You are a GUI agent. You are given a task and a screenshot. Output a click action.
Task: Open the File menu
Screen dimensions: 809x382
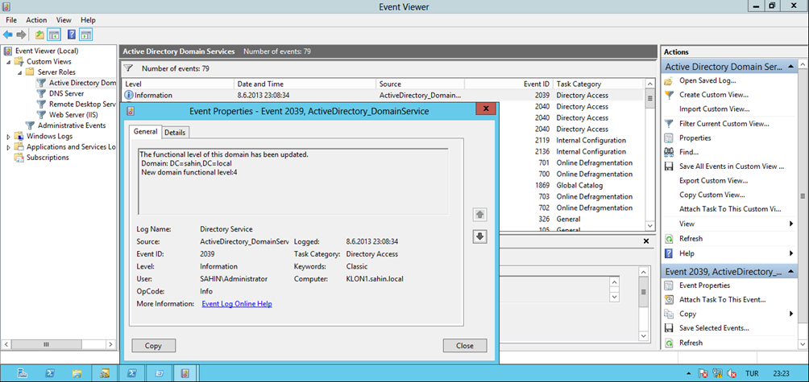[x=11, y=20]
